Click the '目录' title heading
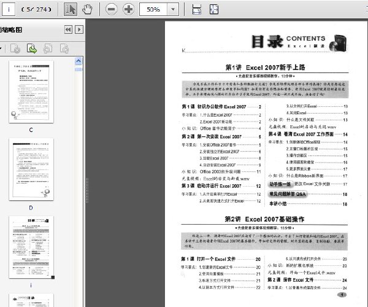The height and width of the screenshot is (307, 368). click(x=267, y=42)
